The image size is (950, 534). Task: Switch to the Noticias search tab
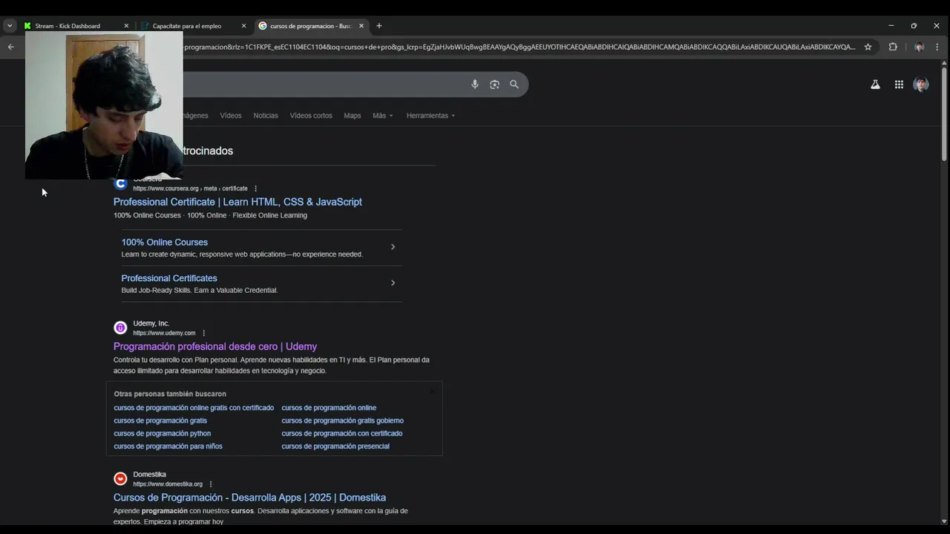pos(266,116)
